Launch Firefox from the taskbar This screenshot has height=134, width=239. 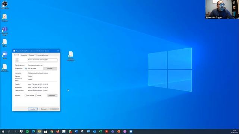click(x=58, y=131)
